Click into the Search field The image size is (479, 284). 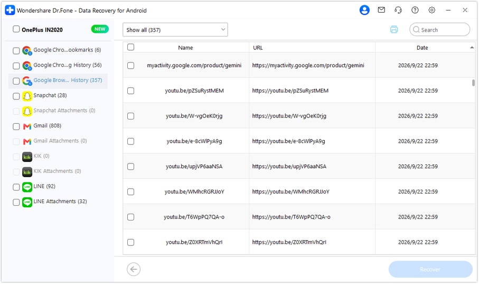[439, 30]
